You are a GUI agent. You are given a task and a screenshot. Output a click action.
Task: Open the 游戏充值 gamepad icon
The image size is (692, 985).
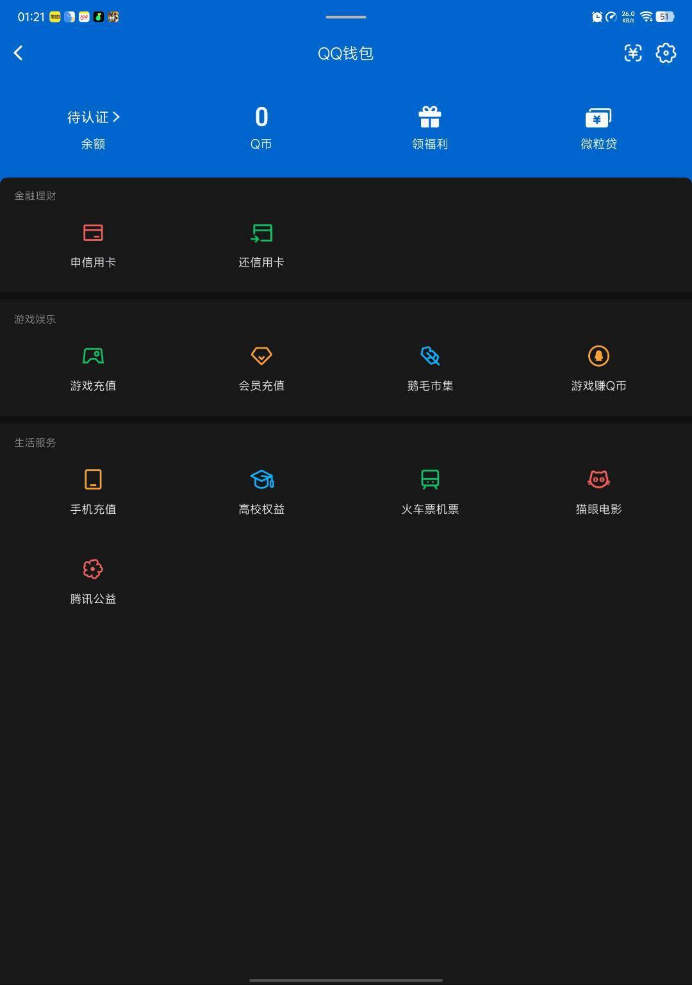coord(93,356)
